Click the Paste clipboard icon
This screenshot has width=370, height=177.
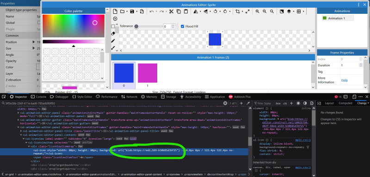coord(186,12)
